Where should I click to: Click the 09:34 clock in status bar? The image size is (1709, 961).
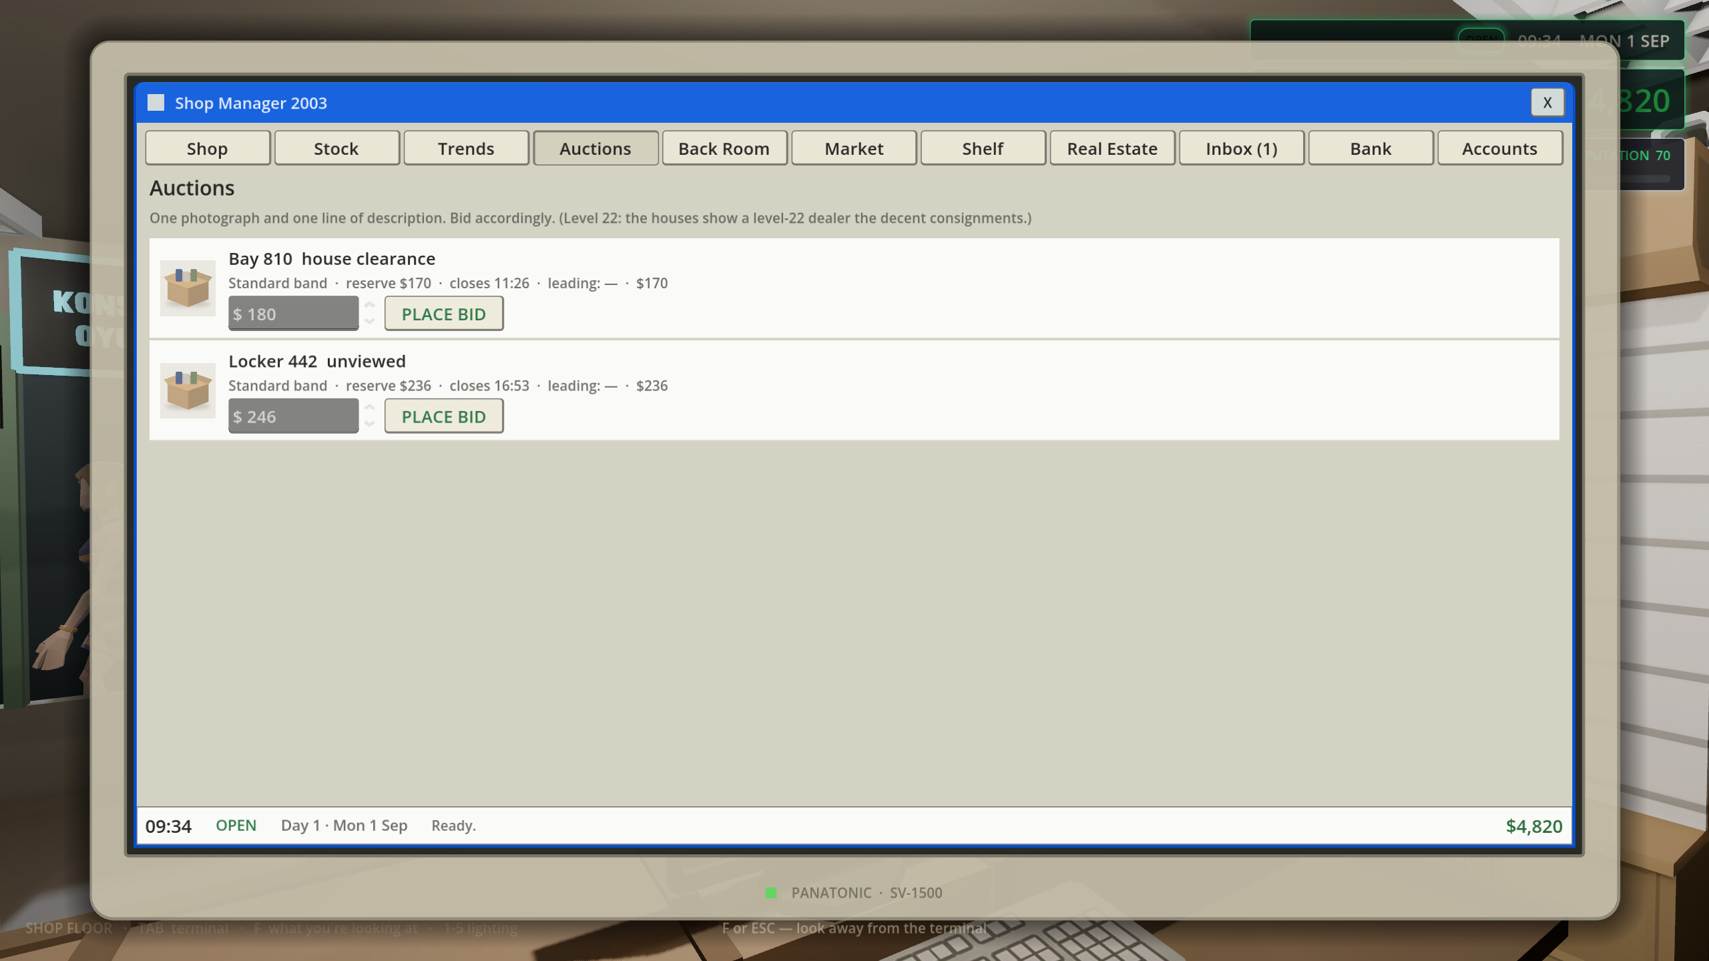168,826
